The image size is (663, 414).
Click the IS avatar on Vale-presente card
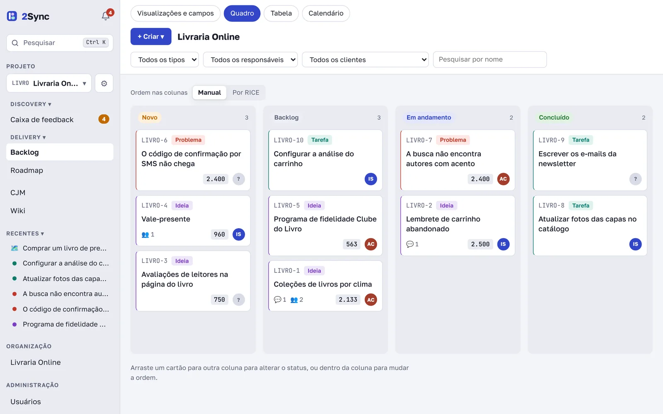[x=238, y=234]
